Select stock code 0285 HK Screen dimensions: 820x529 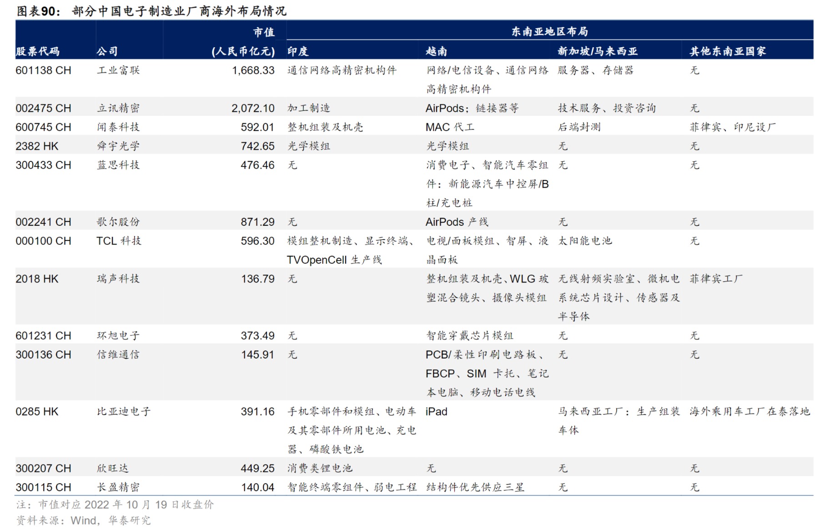tap(36, 412)
